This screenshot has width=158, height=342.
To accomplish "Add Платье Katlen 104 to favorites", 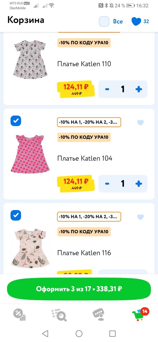I will pos(141,122).
